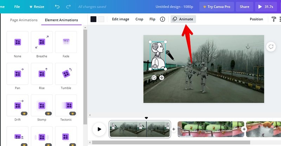Apply the Fade animation

click(66, 42)
